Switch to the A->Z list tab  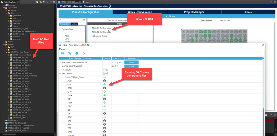(x=75, y=24)
